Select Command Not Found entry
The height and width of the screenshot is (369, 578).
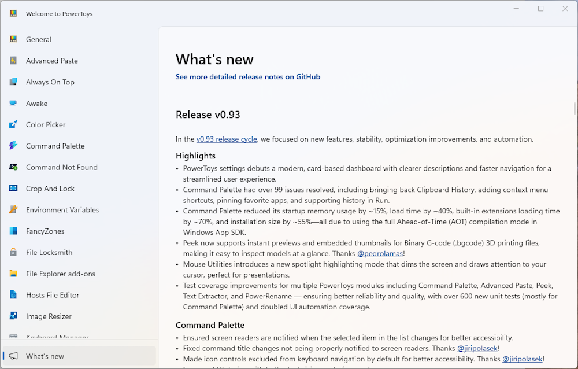click(x=79, y=167)
